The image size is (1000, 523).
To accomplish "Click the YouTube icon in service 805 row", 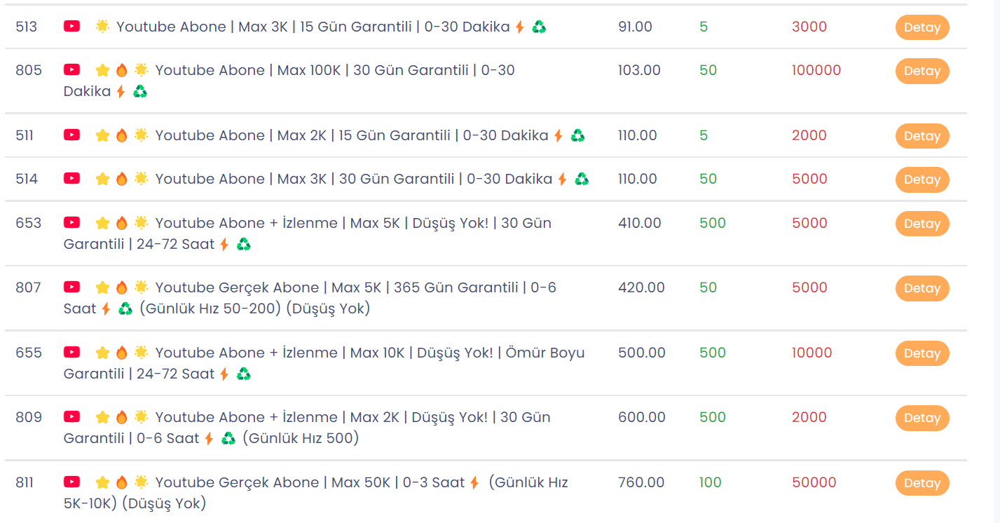I will point(71,69).
